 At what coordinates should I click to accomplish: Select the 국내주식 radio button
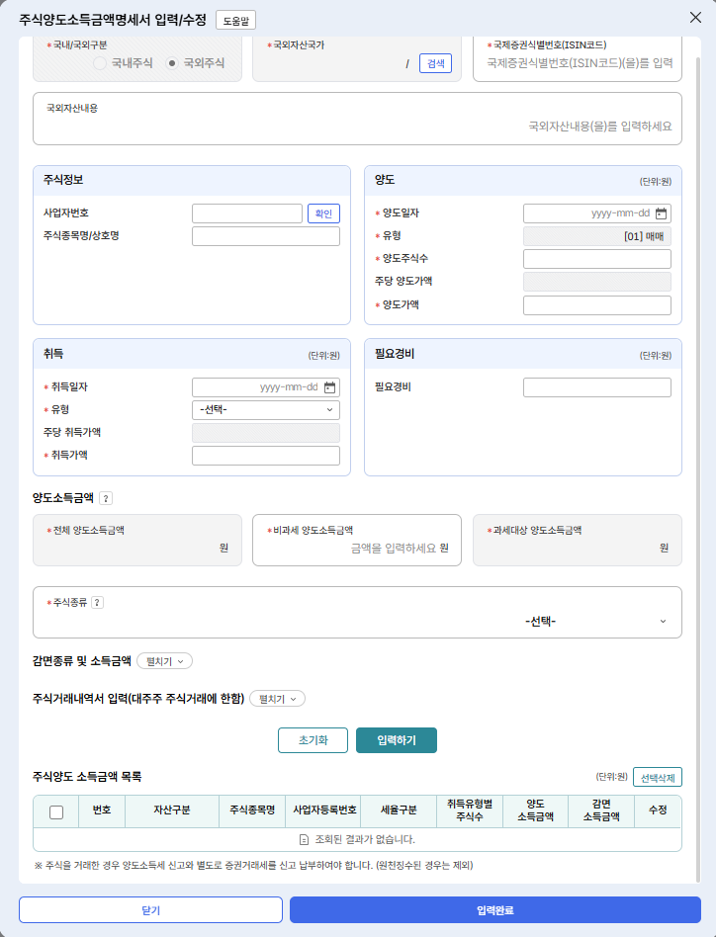(100, 62)
